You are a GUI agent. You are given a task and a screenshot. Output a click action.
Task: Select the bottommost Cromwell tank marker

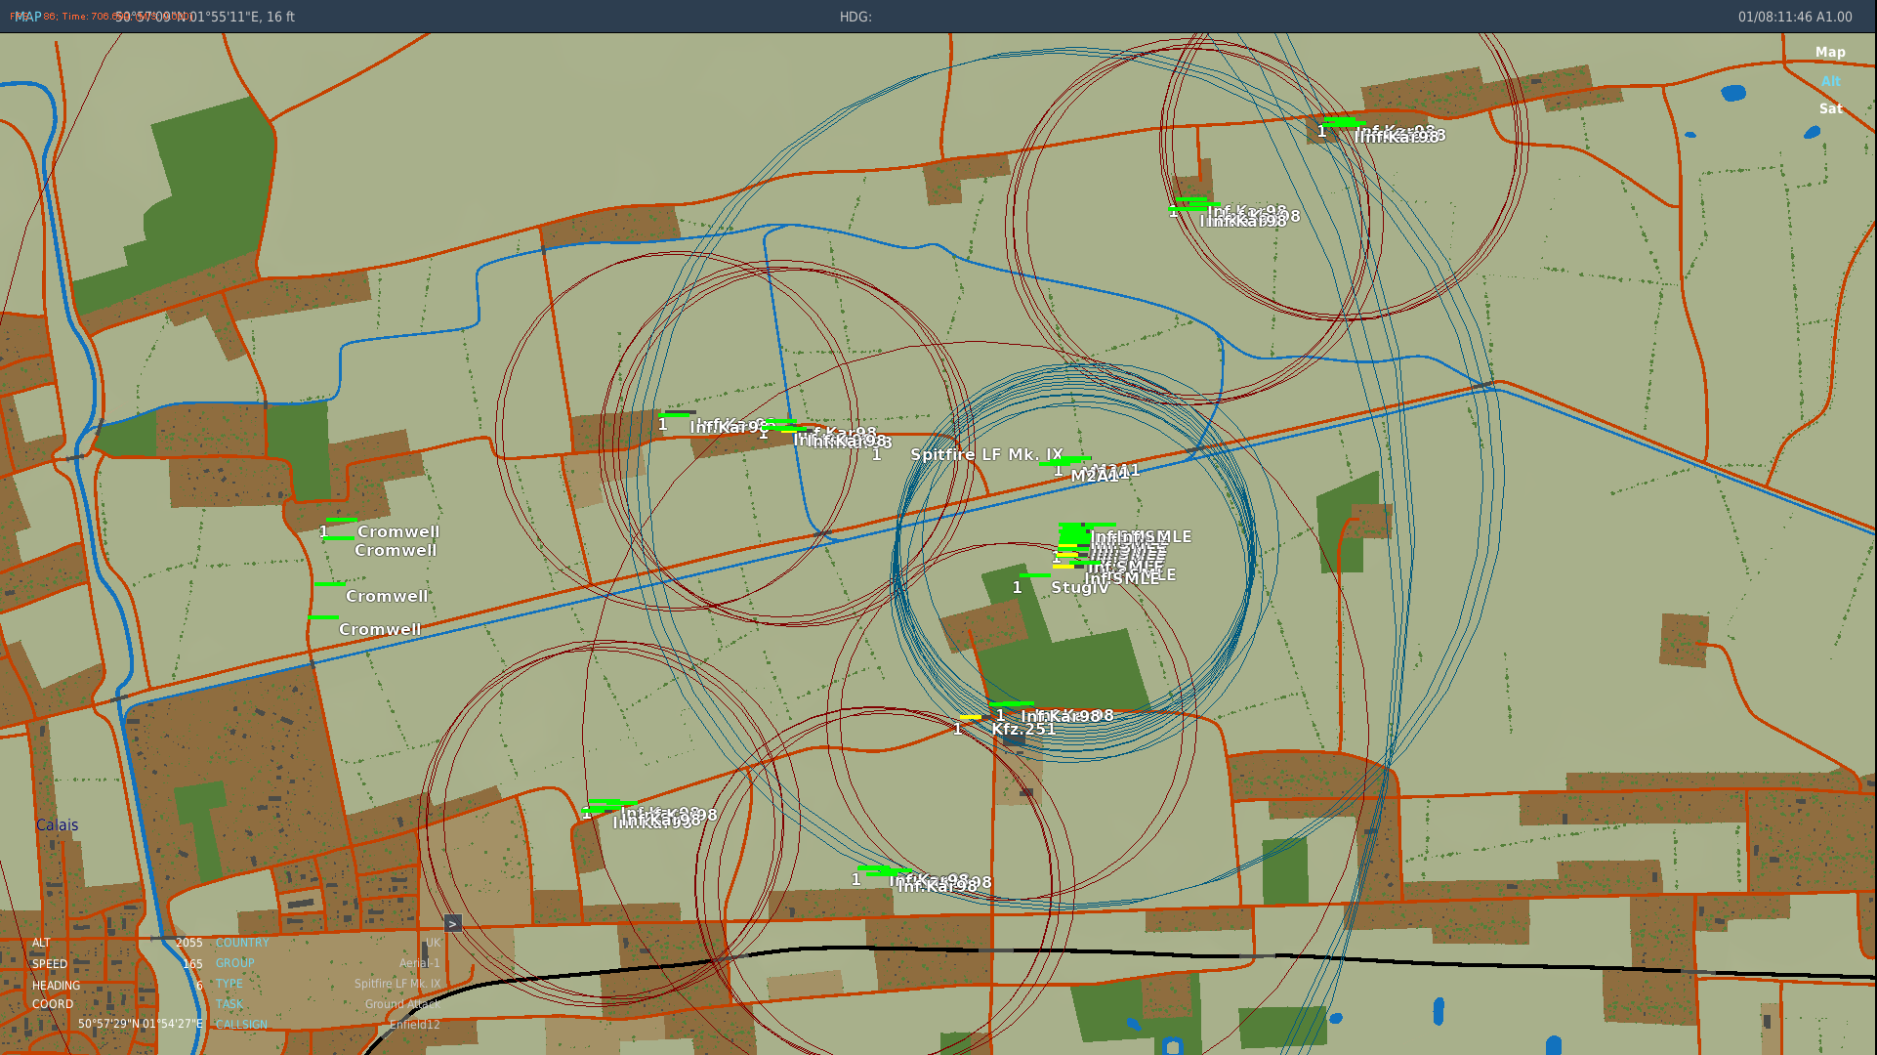(x=380, y=629)
